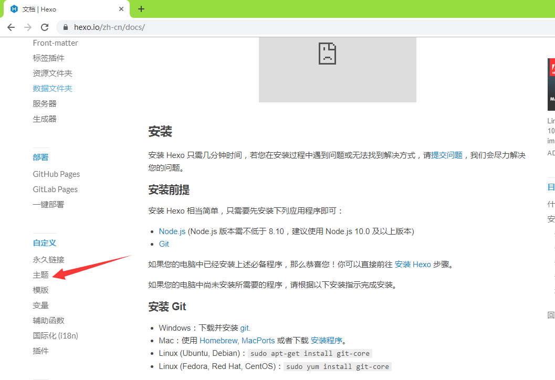Viewport: 555px width, 380px height.
Task: Open 一键部署 sidebar link
Action: point(48,205)
